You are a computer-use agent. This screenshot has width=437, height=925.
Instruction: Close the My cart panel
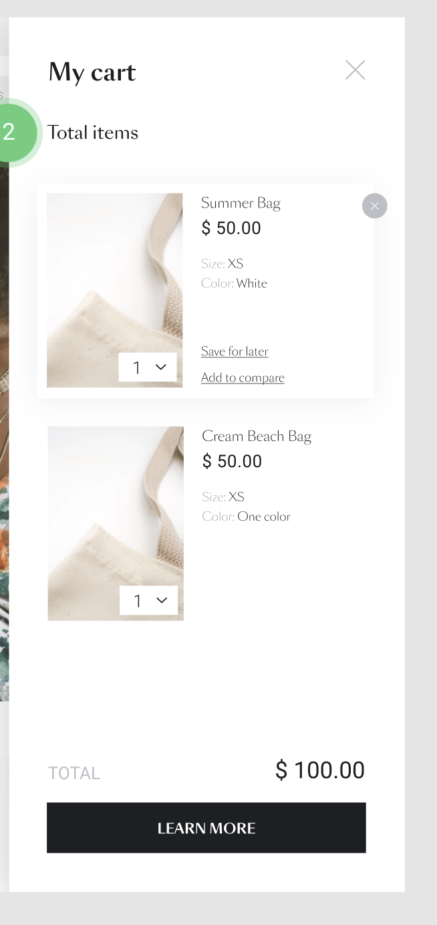coord(355,70)
